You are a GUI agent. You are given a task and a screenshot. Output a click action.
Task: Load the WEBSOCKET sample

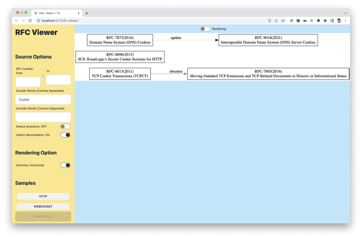pos(43,207)
